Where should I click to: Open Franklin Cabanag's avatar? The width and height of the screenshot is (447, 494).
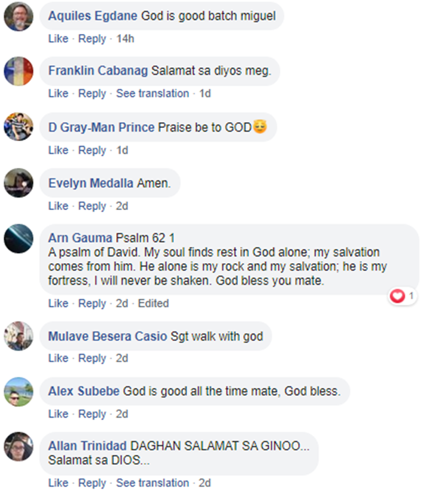(x=18, y=71)
